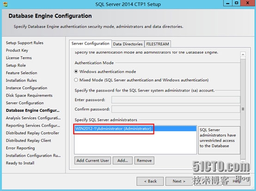Click the Remove administrator button
Screen dimensions: 256x191
click(x=144, y=161)
